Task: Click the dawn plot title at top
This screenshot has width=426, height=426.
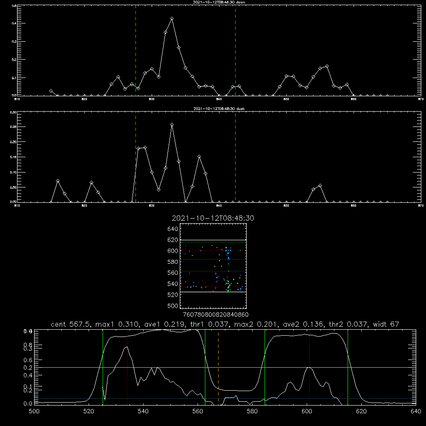Action: [219, 2]
